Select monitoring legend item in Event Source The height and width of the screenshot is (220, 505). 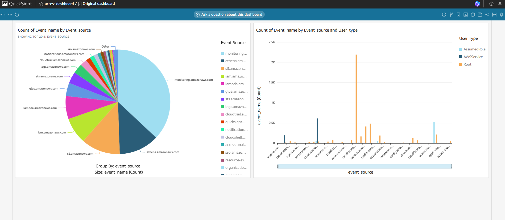point(234,53)
